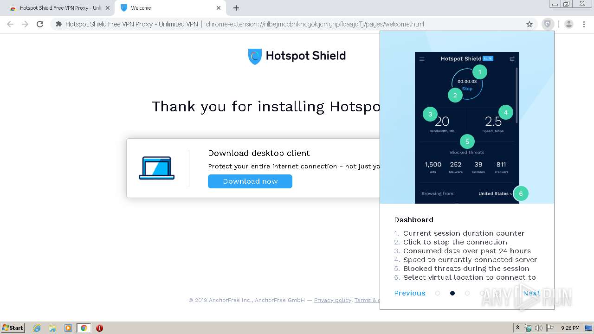Go back with the browser back arrow
594x334 pixels.
[10, 24]
